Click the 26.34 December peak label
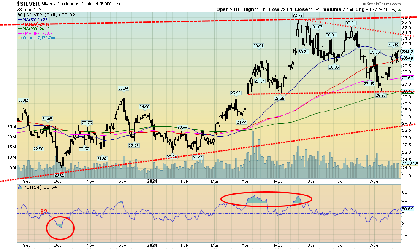Viewport: 418px width, 249px height. coord(123,88)
